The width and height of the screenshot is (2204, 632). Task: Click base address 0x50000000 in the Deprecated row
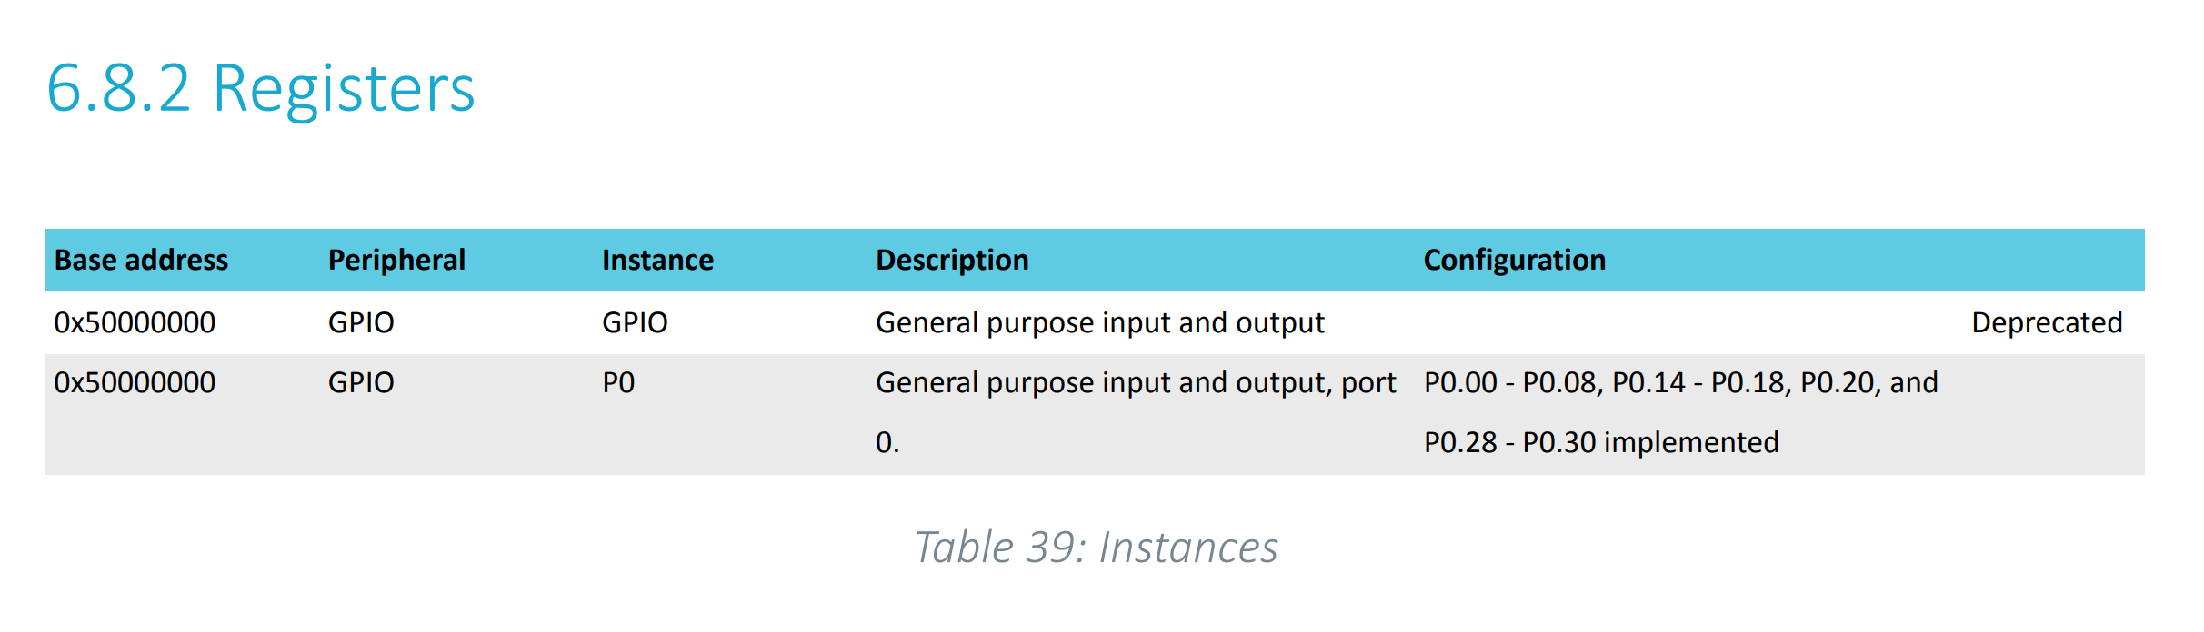point(135,323)
